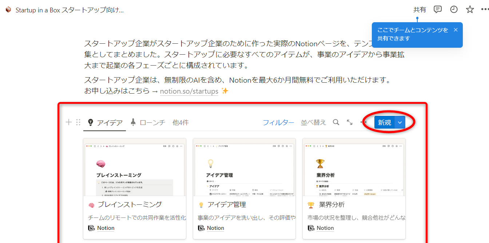This screenshot has width=489, height=243.
Task: Open the 業界分析 template card title
Action: tap(331, 205)
